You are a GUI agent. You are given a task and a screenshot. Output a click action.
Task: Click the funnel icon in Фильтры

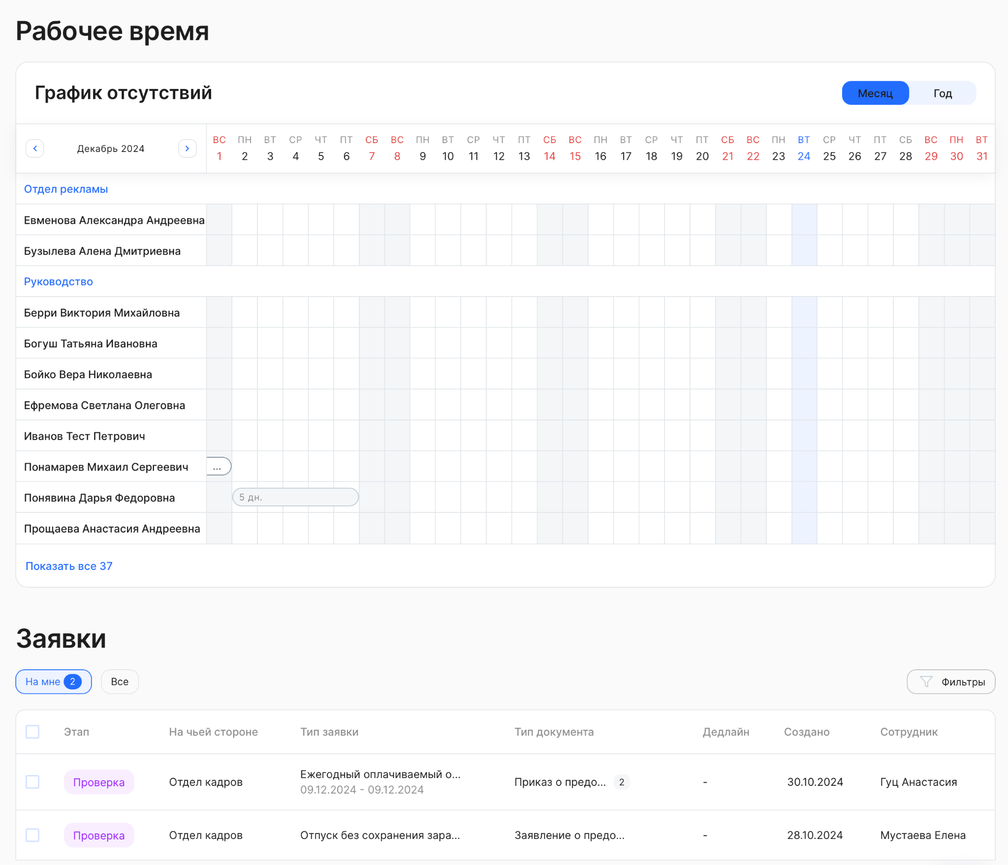926,682
